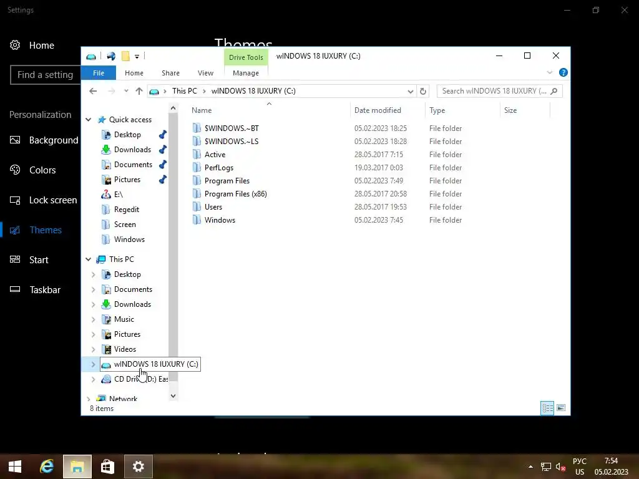This screenshot has width=639, height=479.
Task: Open the Screen quick access folder
Action: (125, 225)
